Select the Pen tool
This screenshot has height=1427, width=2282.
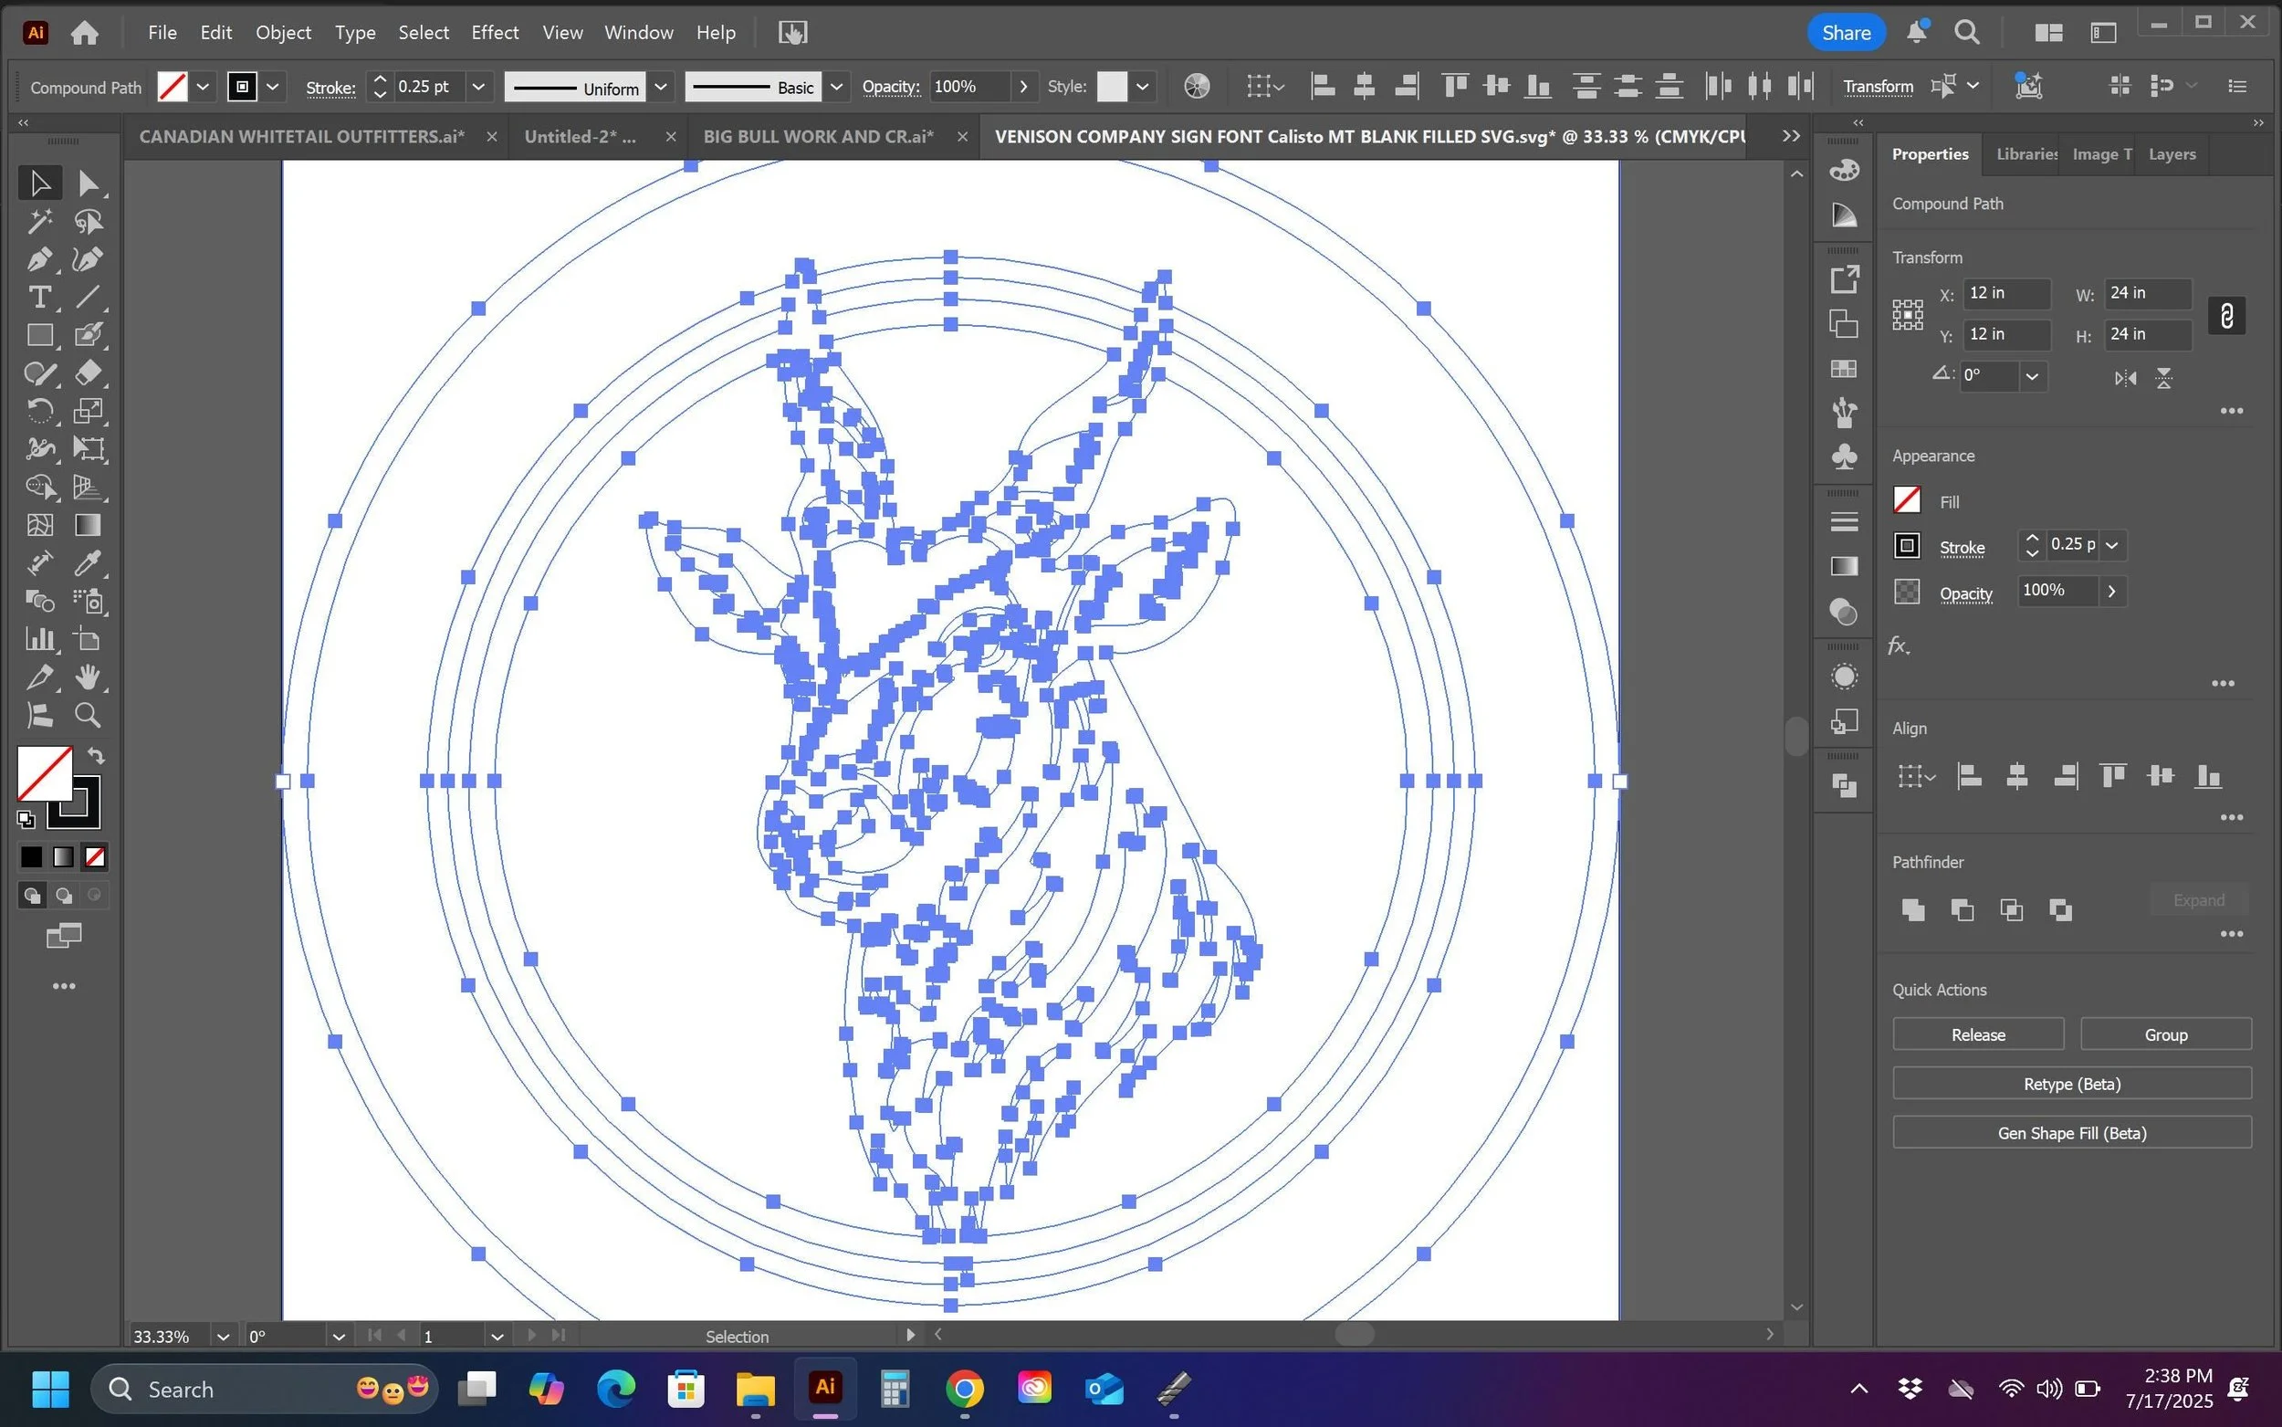point(38,259)
